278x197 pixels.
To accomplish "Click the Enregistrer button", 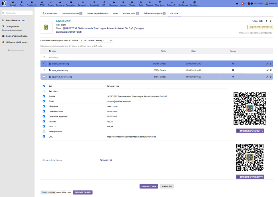I will 149,187.
